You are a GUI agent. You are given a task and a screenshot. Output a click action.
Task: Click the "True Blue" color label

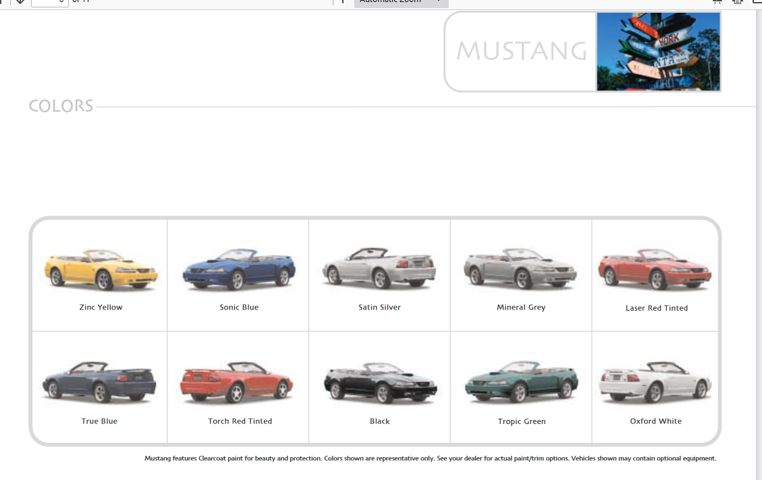(99, 421)
